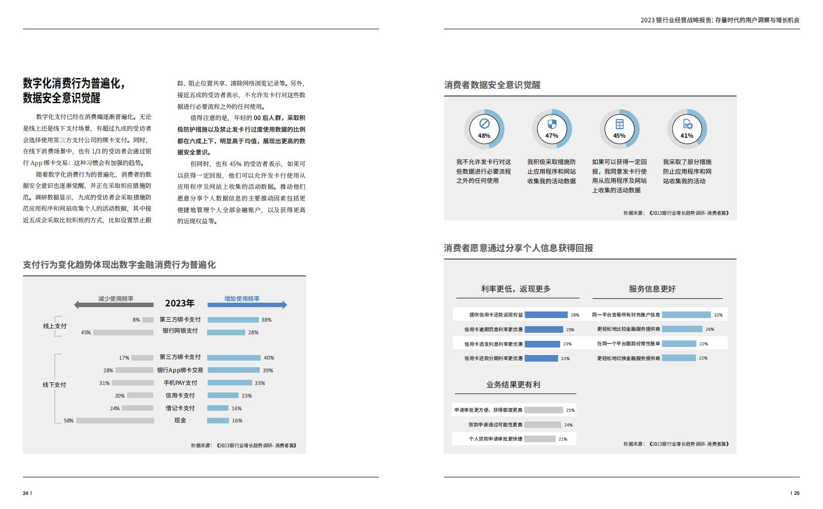823x509 pixels.
Task: Click the 信用卡还款分期利率更优惠 row
Action: point(517,358)
